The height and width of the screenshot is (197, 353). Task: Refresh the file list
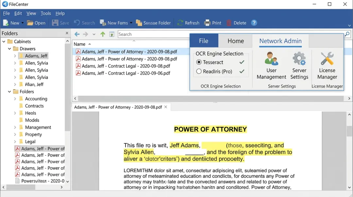188,23
